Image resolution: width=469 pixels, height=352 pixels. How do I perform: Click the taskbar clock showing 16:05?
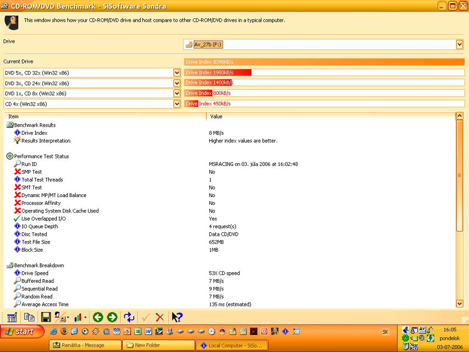(450, 330)
